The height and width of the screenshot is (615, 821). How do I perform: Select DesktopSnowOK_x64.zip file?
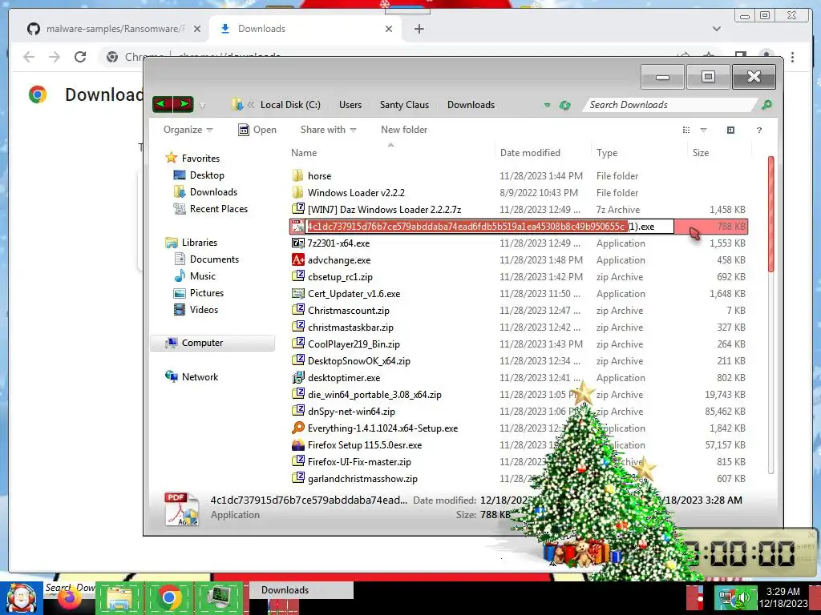(x=358, y=360)
